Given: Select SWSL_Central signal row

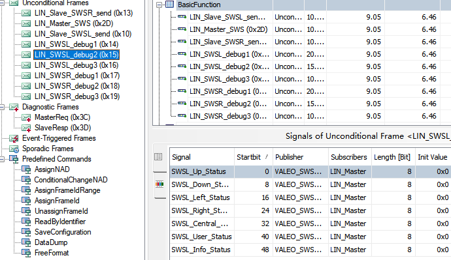Looking at the screenshot, I should [x=310, y=224].
